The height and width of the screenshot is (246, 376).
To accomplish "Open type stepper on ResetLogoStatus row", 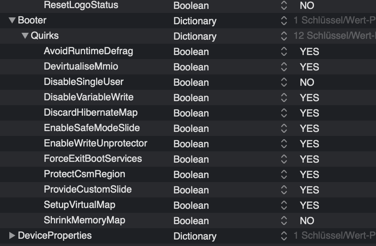I will coord(284,6).
